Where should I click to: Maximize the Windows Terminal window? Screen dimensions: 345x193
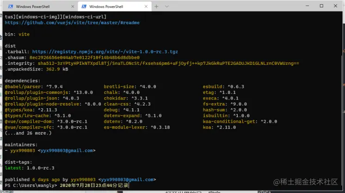(x=321, y=6)
